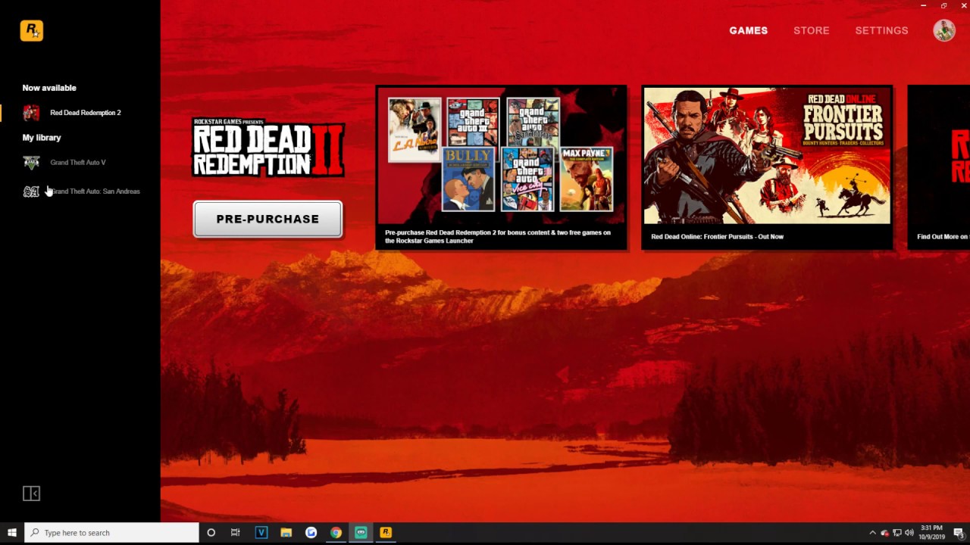Open the pre-purchase bonus games promo card
Viewport: 970px width, 545px height.
pyautogui.click(x=501, y=167)
